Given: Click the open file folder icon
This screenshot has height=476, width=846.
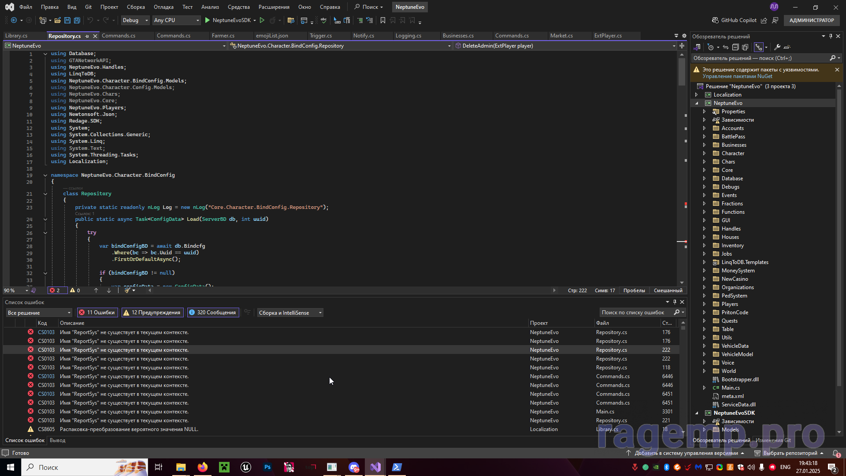Looking at the screenshot, I should [57, 20].
